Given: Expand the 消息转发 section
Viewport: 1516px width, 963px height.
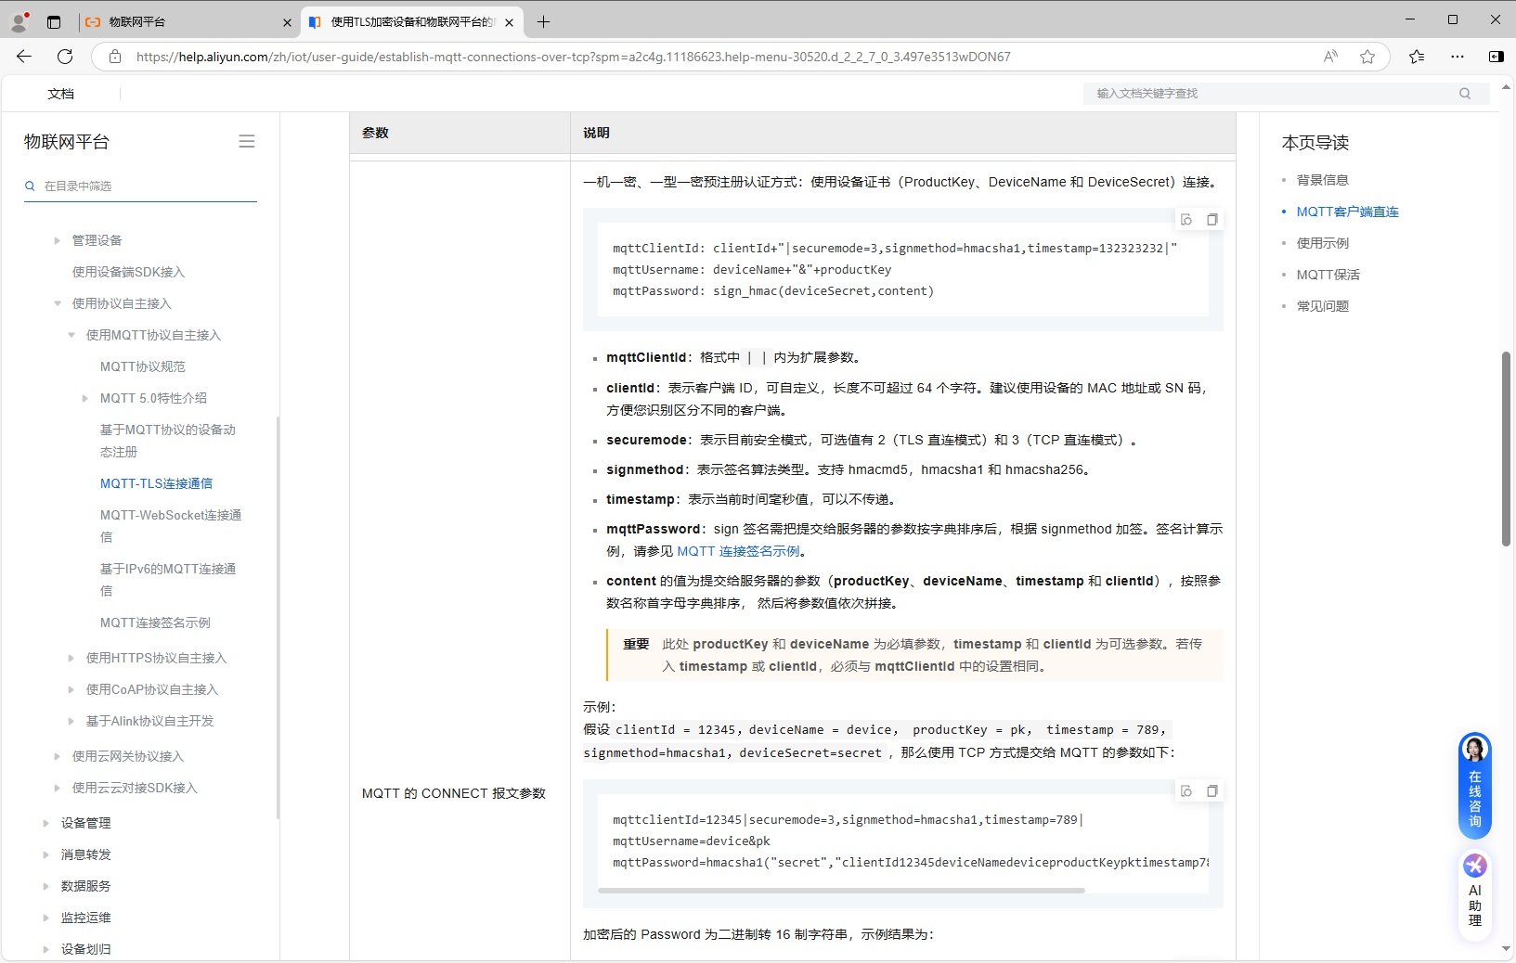Looking at the screenshot, I should (x=46, y=854).
